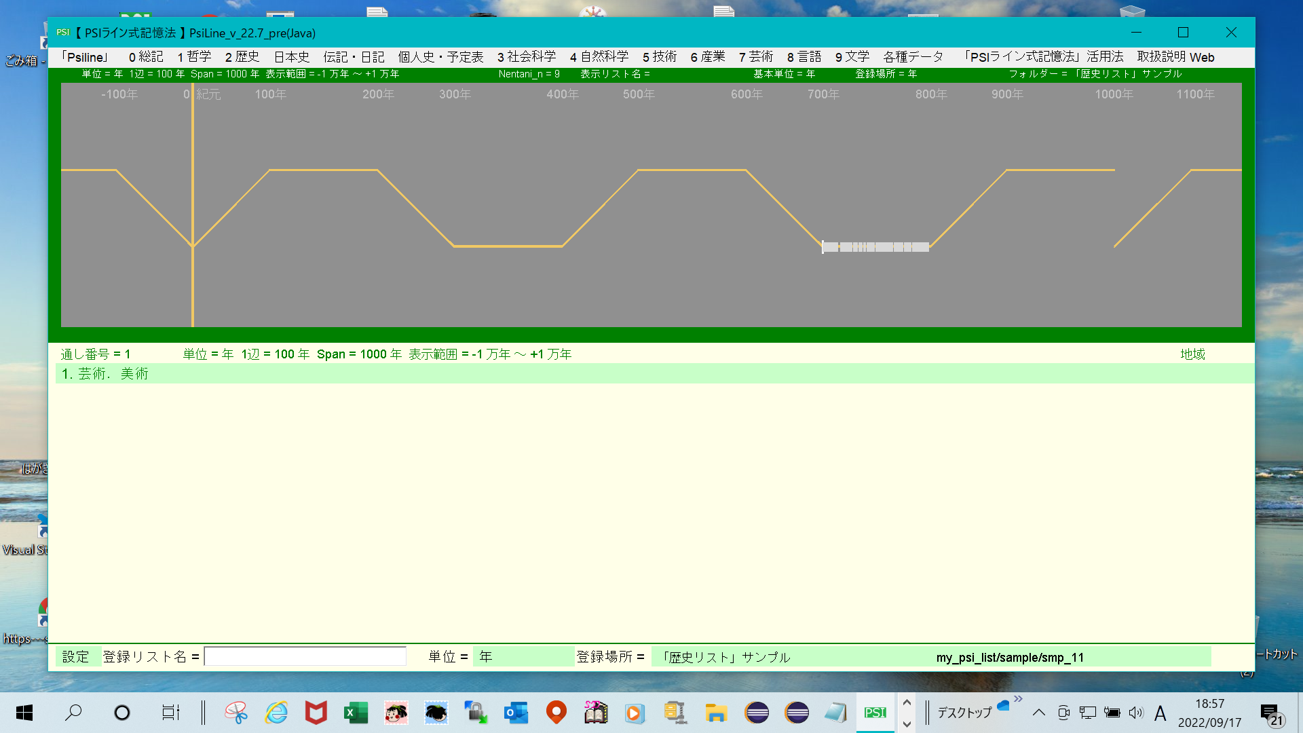The image size is (1303, 733).
Task: Open cartoon girl face taskbar icon
Action: (396, 713)
